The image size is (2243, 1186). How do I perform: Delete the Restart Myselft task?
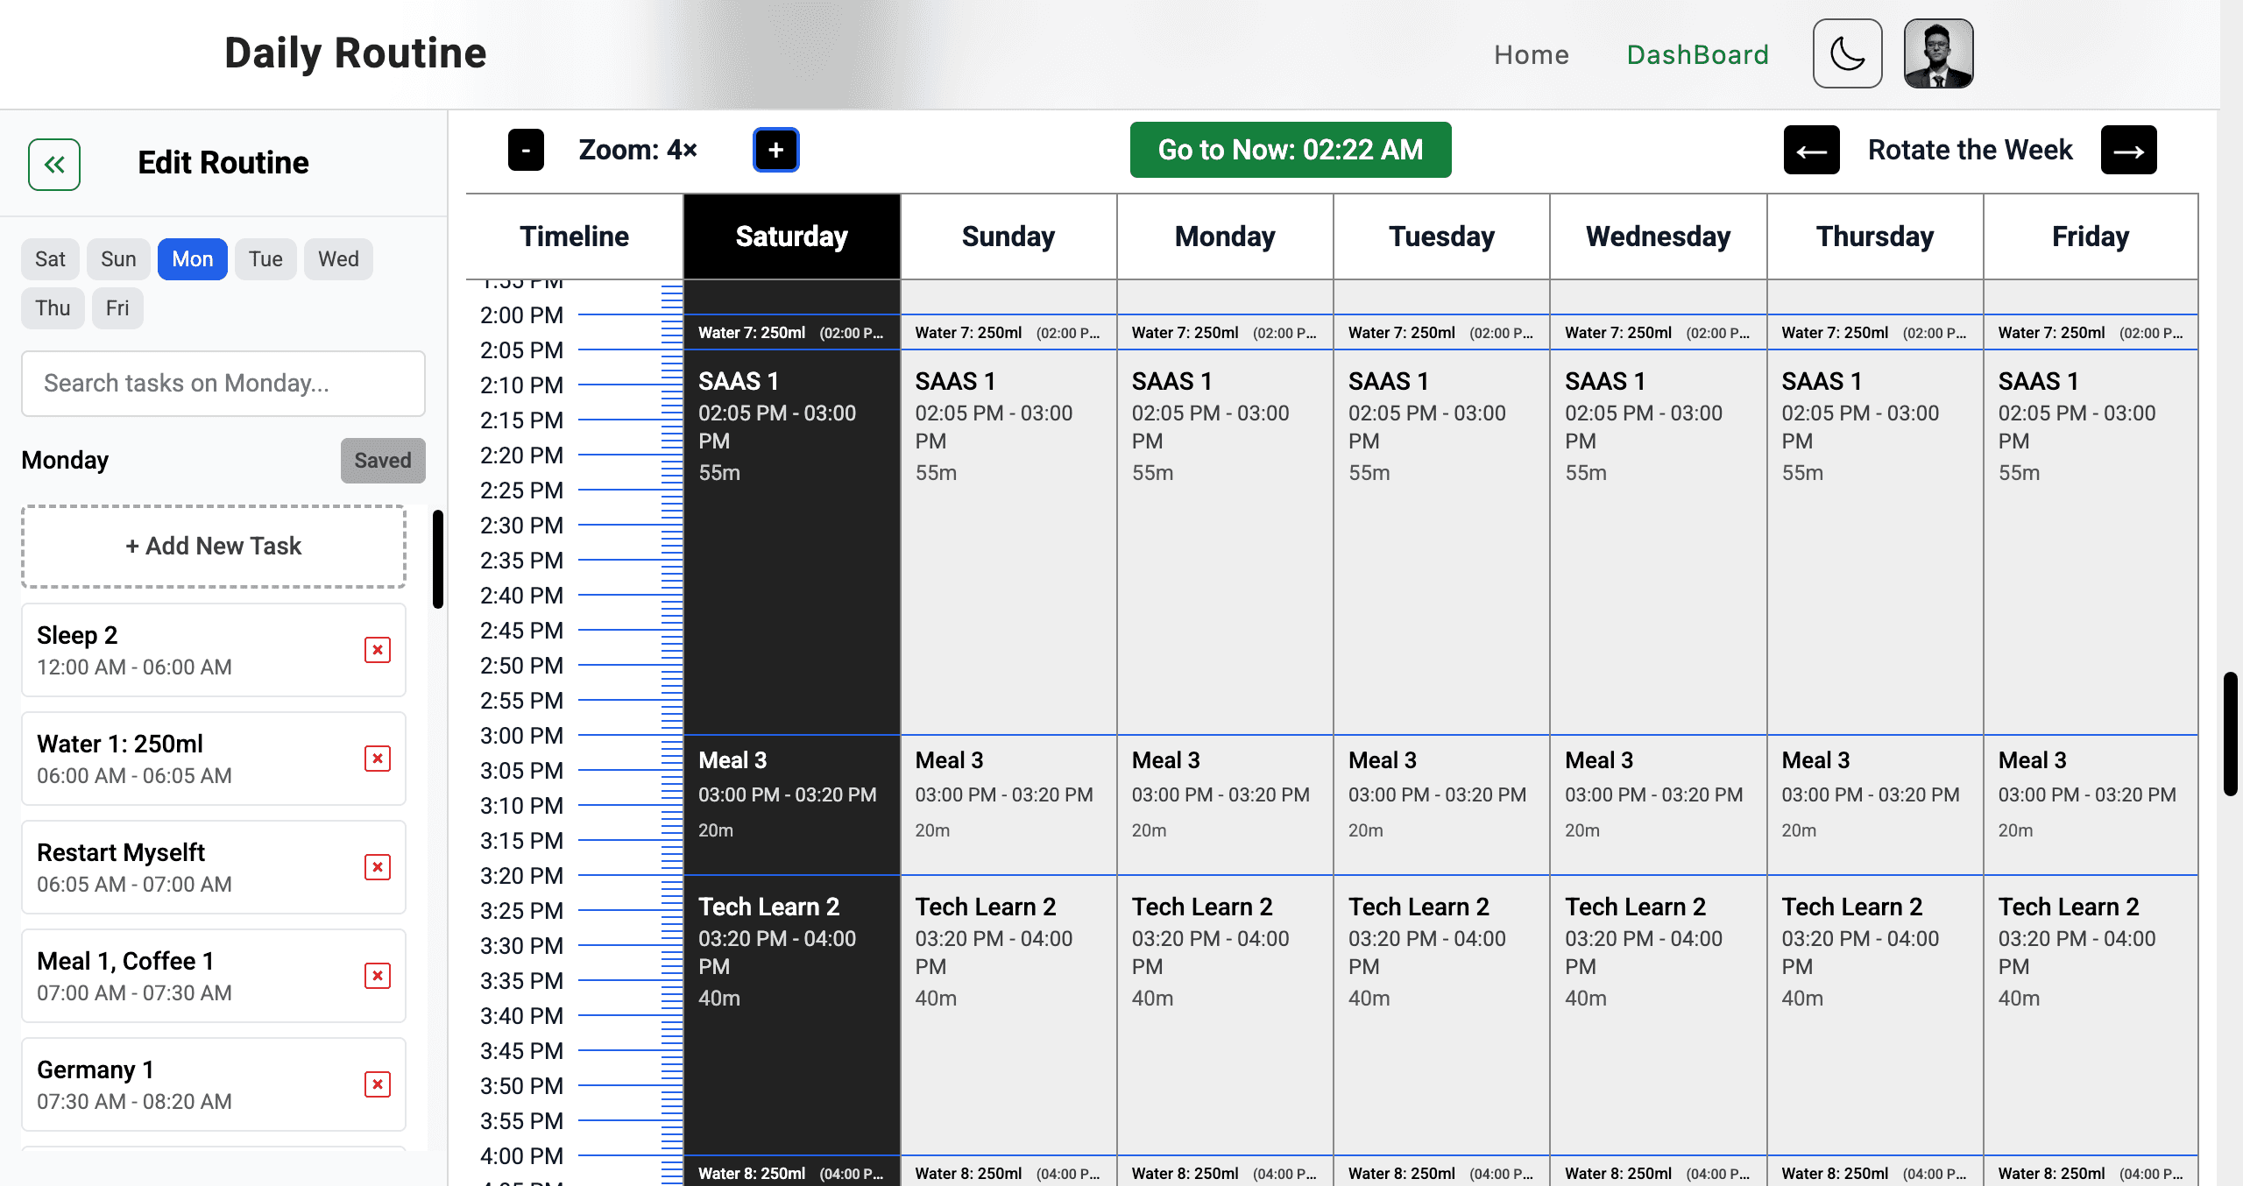pos(378,867)
